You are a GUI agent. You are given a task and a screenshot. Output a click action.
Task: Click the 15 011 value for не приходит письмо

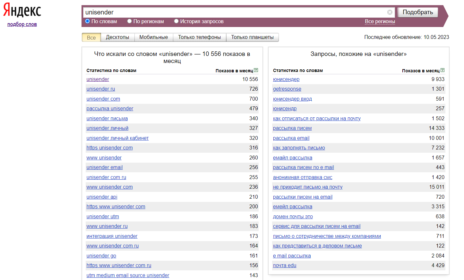coord(437,187)
